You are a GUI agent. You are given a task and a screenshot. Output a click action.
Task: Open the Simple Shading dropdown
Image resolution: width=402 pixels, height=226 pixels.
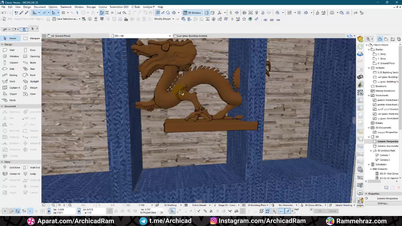click(344, 205)
